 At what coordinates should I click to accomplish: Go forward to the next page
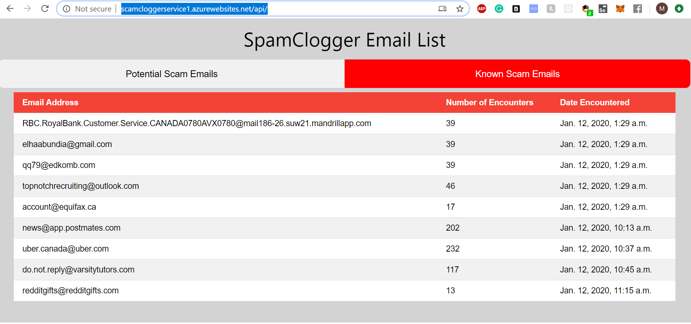coord(27,9)
